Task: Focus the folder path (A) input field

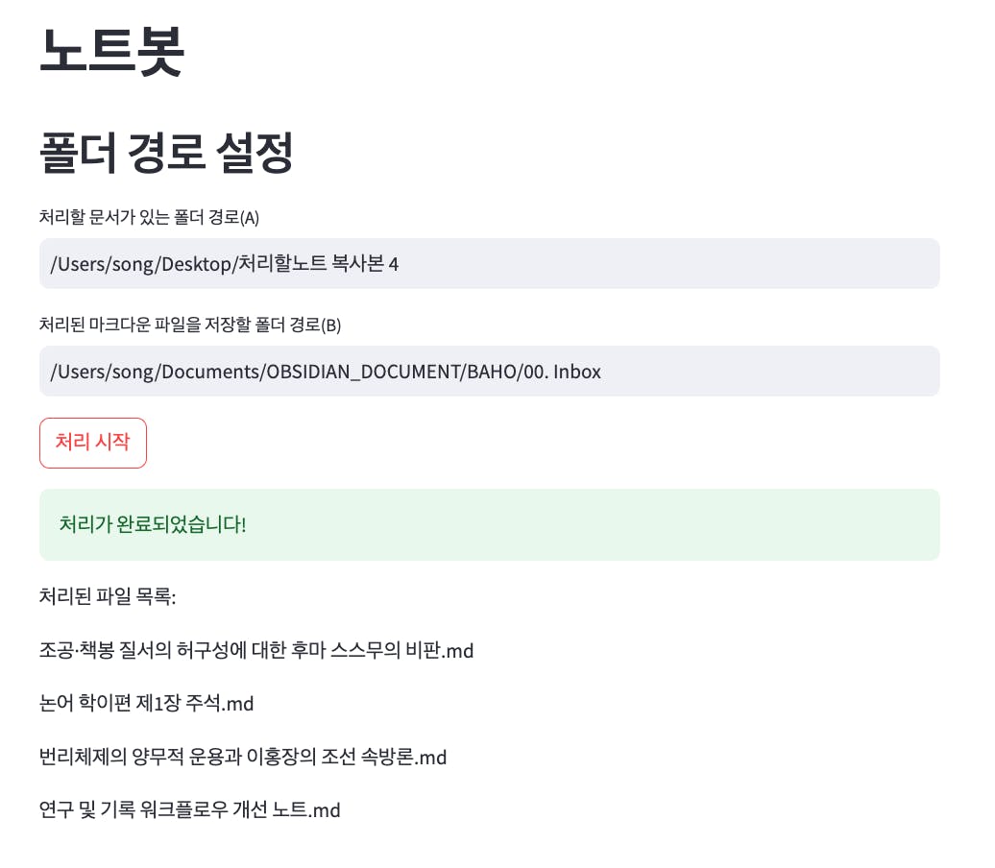Action: coord(489,263)
